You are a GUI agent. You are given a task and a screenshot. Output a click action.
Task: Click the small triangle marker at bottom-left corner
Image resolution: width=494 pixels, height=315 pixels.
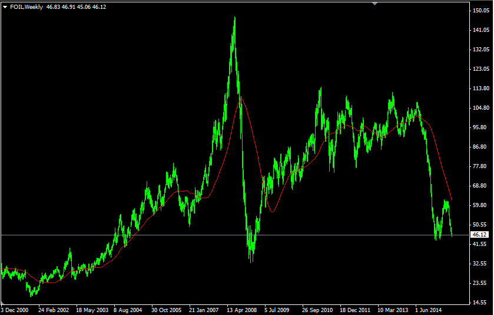pyautogui.click(x=2, y=303)
